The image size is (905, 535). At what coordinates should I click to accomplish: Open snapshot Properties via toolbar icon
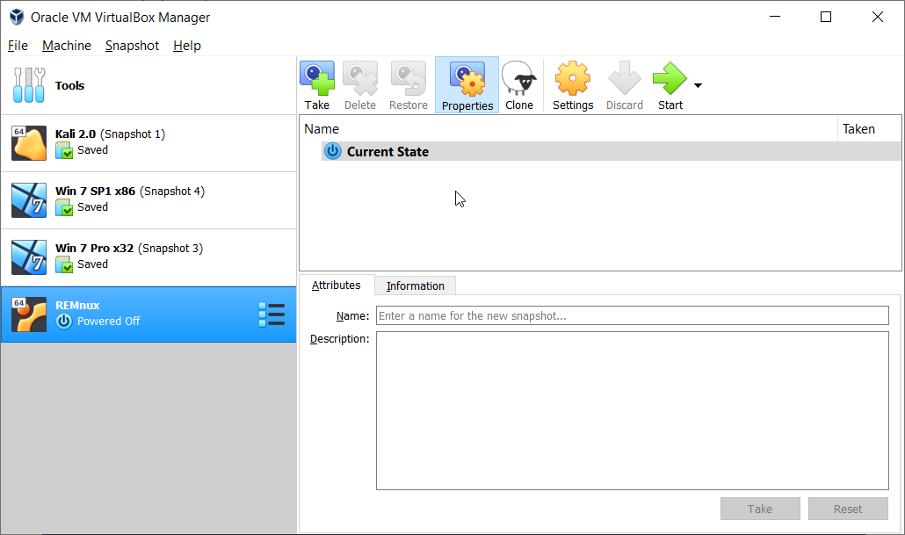click(467, 84)
